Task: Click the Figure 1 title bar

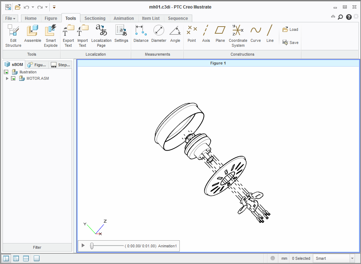Action: click(218, 63)
